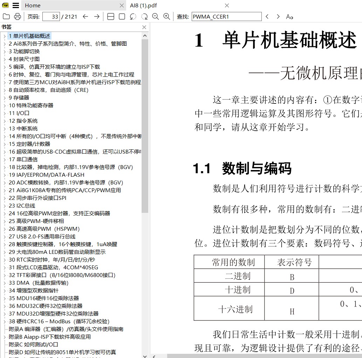Open bookmark 附录C 如何测试I/O口
This screenshot has width=362, height=358.
33,345
